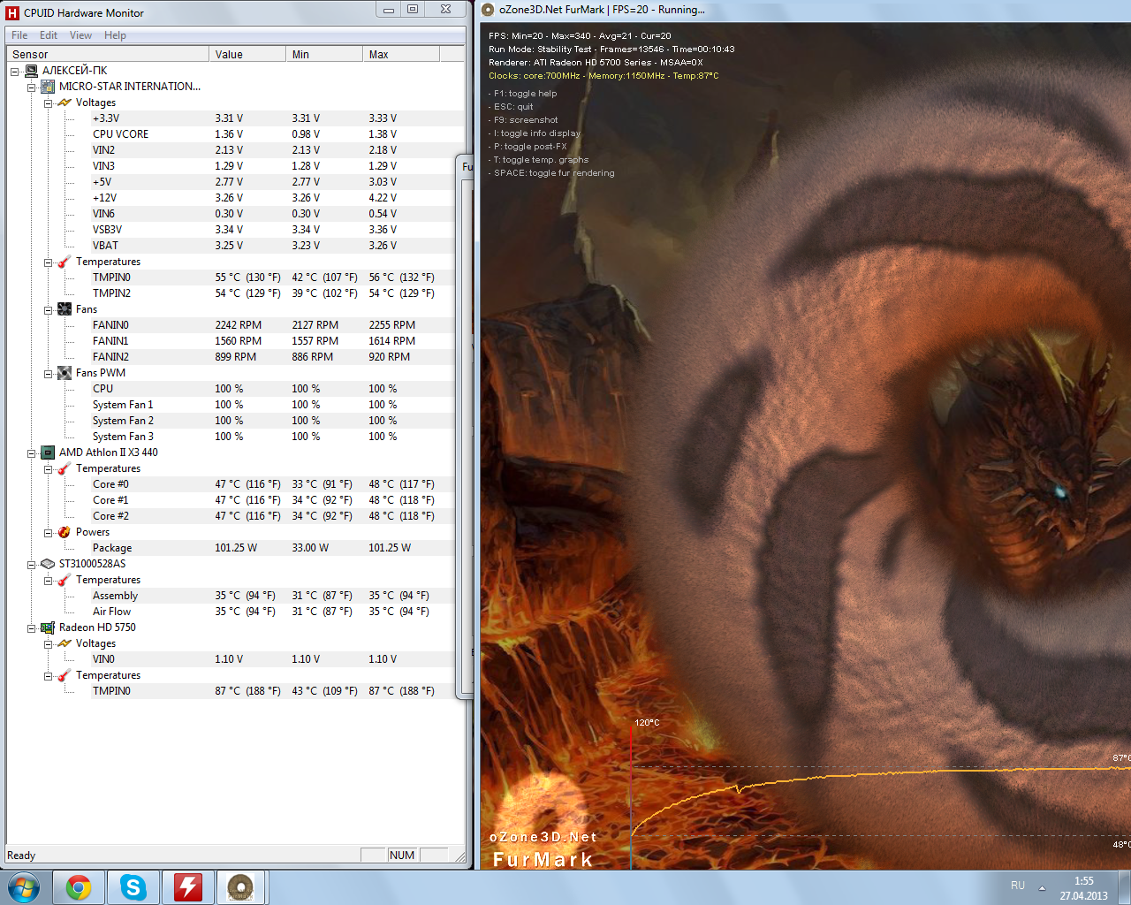This screenshot has width=1131, height=905.
Task: Collapse the motherboard Temperatures group
Action: (x=48, y=262)
